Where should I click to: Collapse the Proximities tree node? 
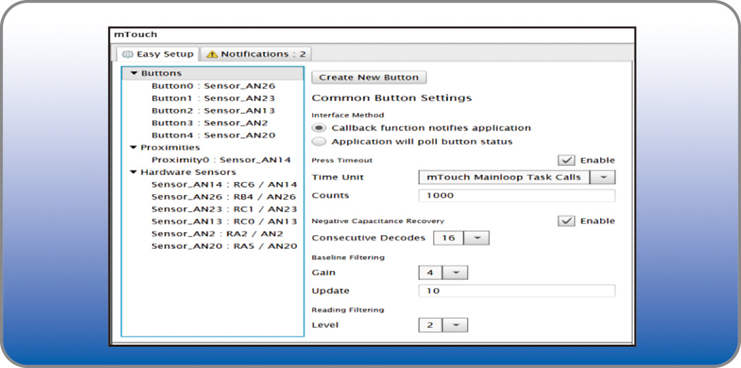[x=134, y=148]
